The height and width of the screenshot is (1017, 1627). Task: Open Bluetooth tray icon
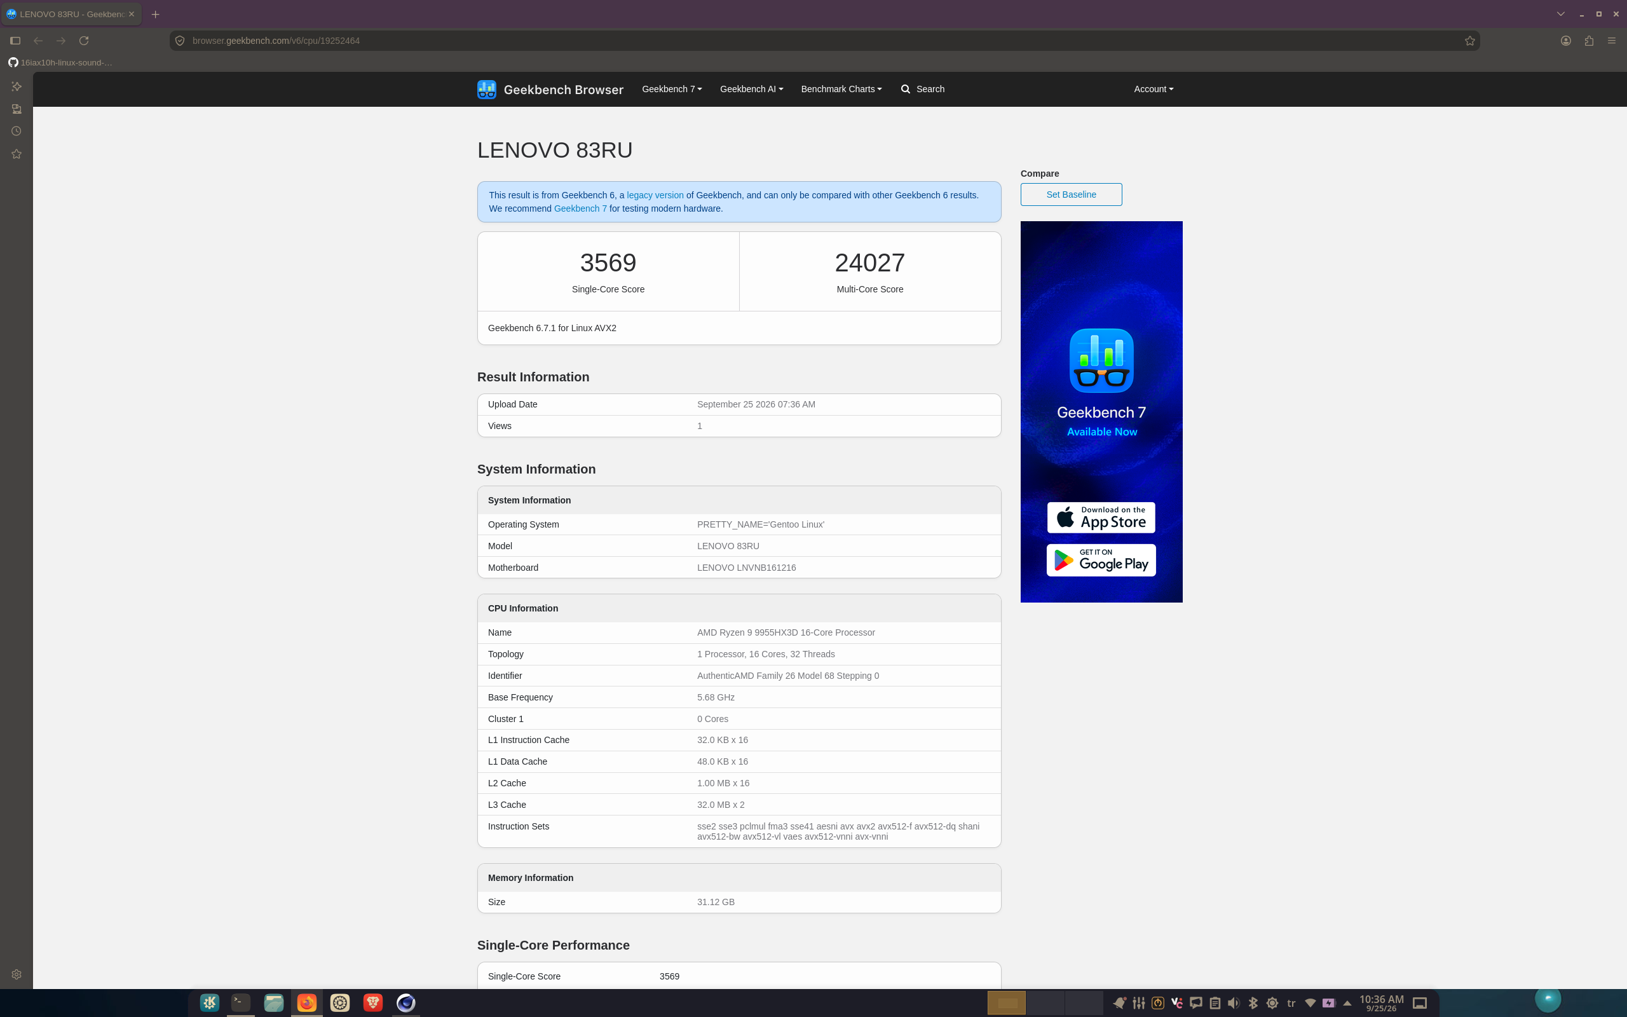[x=1253, y=1003]
